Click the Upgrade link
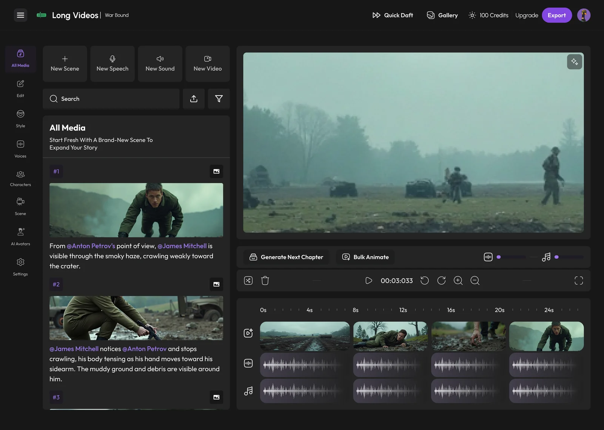Image resolution: width=604 pixels, height=430 pixels. tap(527, 15)
